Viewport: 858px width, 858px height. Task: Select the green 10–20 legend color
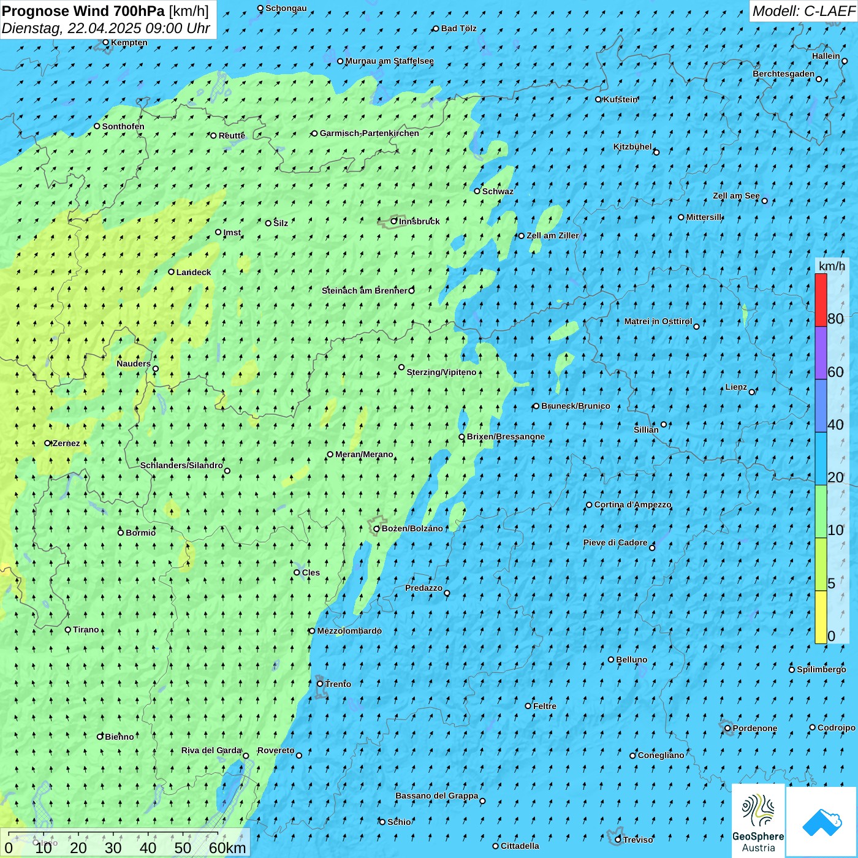(x=821, y=512)
